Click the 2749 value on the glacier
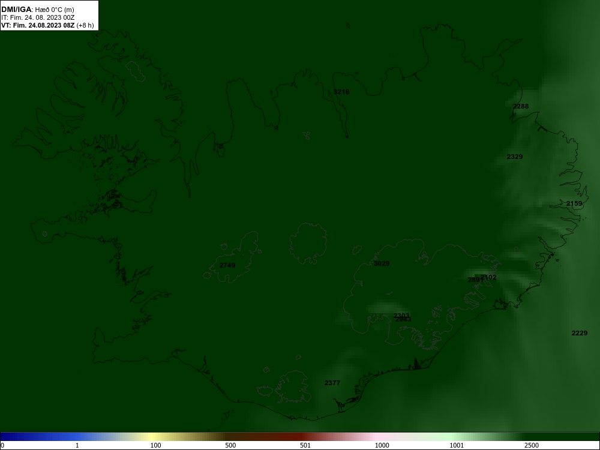 coord(227,265)
